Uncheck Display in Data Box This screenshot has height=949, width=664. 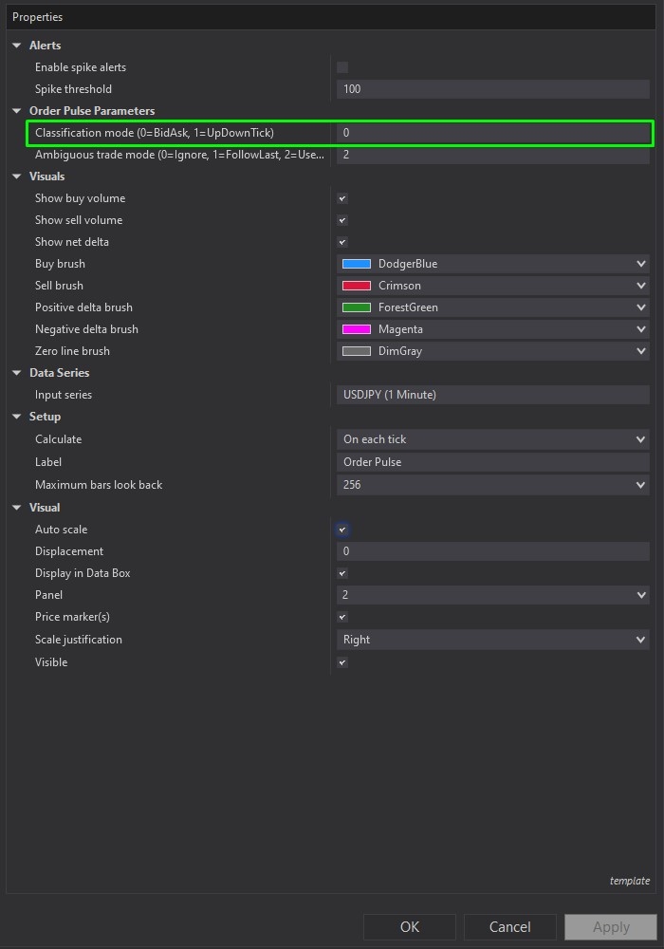pos(342,573)
